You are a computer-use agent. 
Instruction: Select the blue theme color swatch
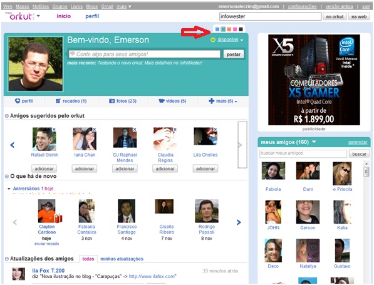pos(217,29)
